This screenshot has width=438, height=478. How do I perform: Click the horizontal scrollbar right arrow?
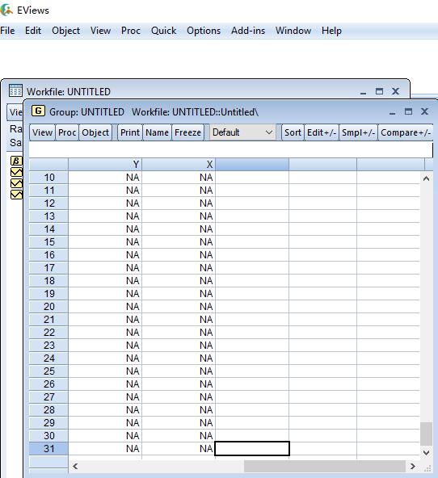pos(413,466)
